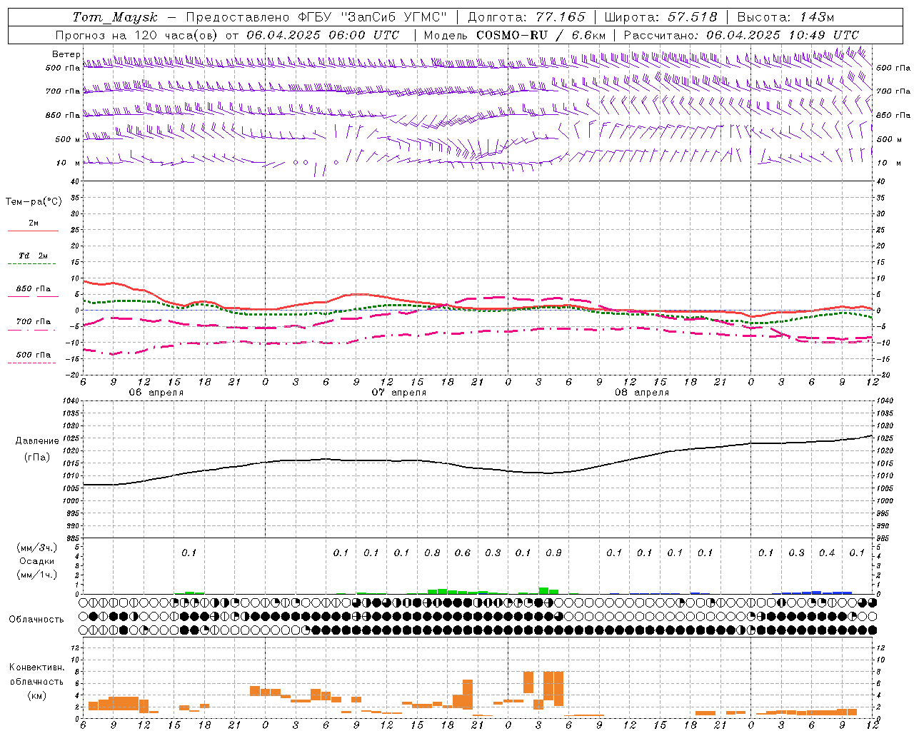Click the 06 апреля date label
The width and height of the screenshot is (914, 731).
tap(156, 393)
